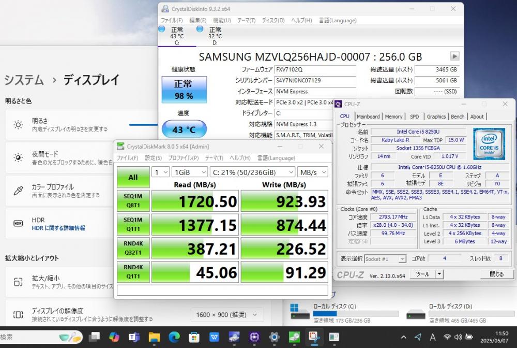
Task: Open WPS Writer taskbar icon
Action: click(214, 337)
